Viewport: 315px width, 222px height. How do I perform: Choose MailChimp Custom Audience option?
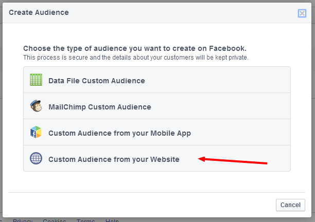tap(157, 106)
